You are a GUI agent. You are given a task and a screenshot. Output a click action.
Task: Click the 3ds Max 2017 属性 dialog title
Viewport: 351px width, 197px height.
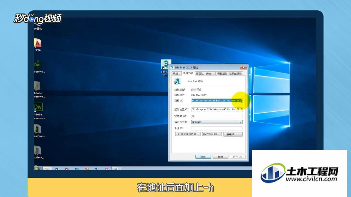tap(186, 67)
